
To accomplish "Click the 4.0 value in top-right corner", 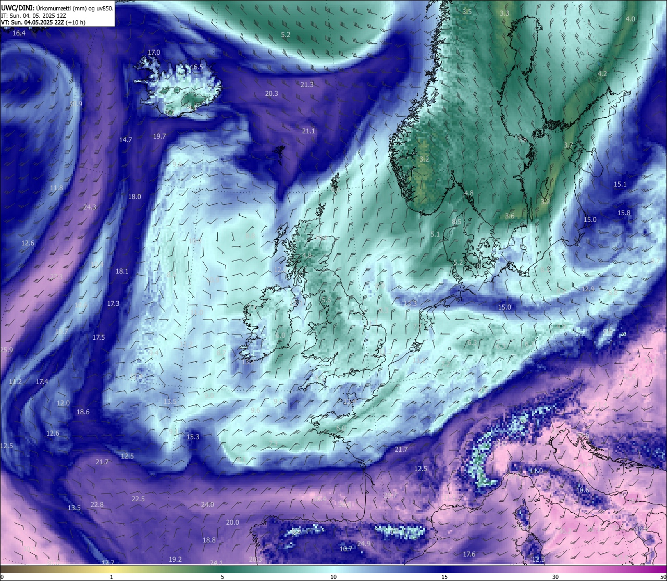I will [x=631, y=19].
